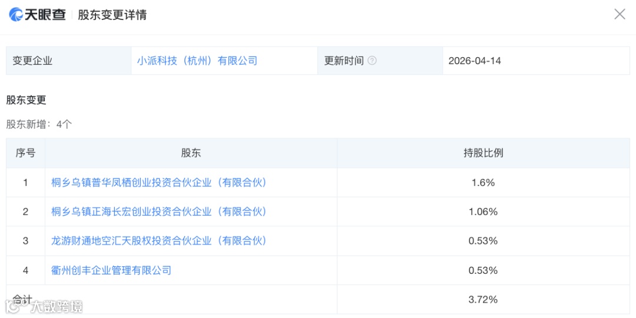This screenshot has height=318, width=636.
Task: Close the 股东变更详情 dialog
Action: (620, 15)
